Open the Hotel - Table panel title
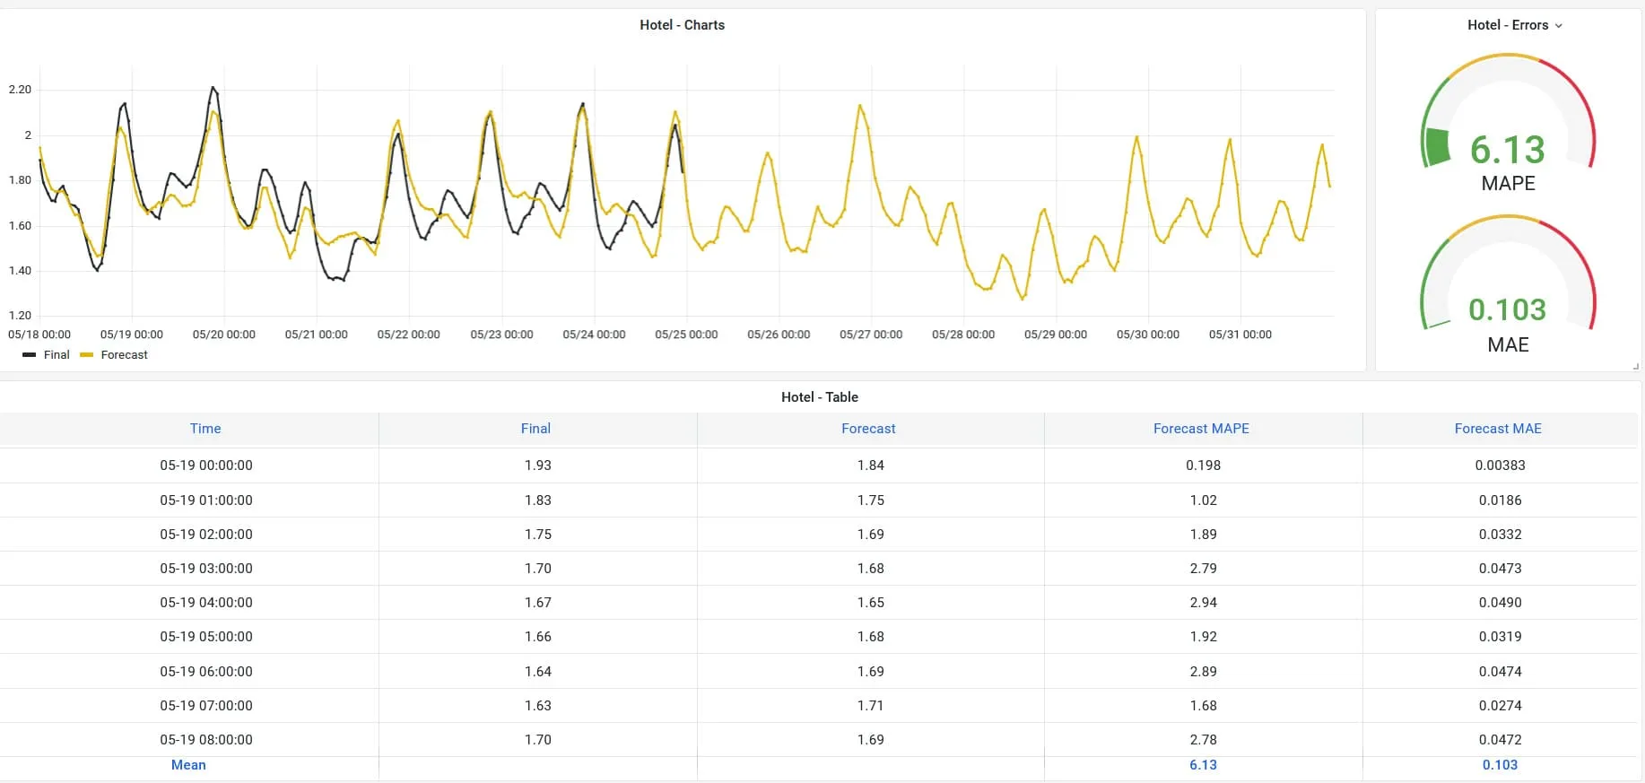Image resolution: width=1645 pixels, height=783 pixels. (819, 397)
